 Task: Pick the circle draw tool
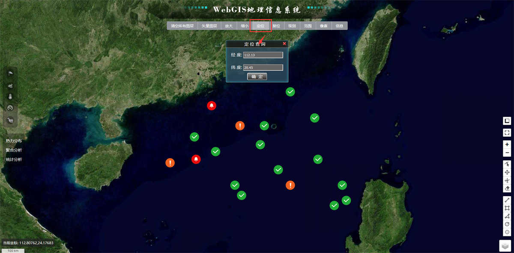(x=507, y=224)
